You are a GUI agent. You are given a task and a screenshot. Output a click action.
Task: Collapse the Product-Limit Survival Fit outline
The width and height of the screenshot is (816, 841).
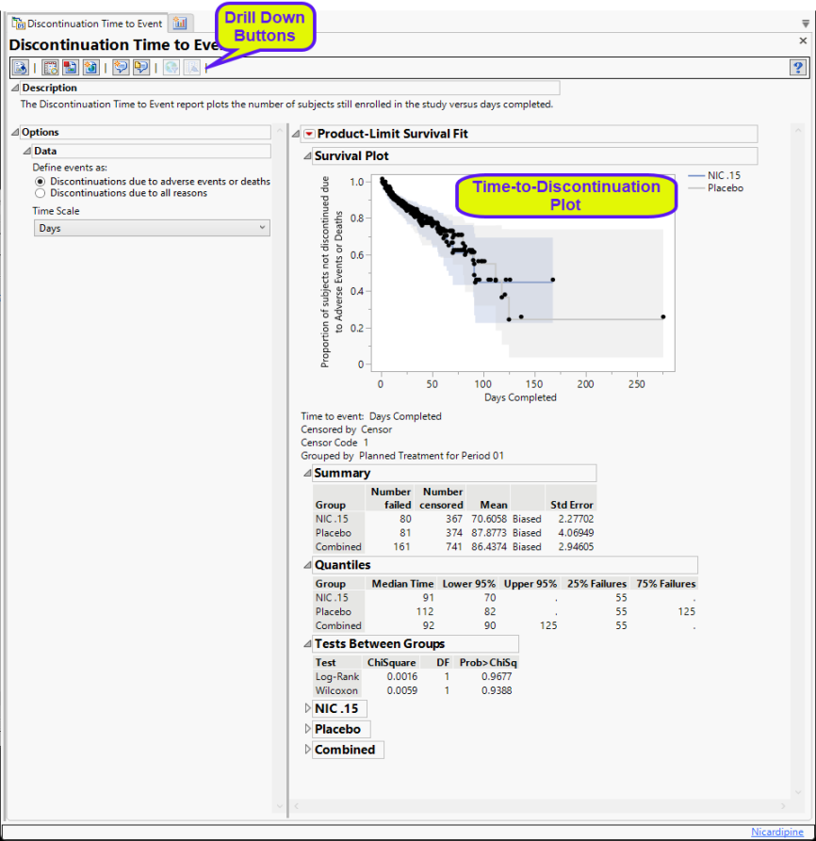[296, 134]
